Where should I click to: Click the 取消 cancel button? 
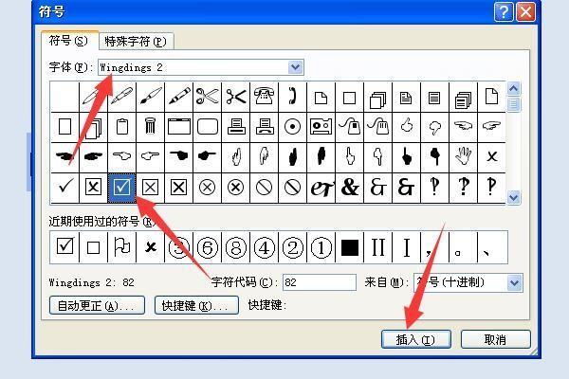[495, 339]
